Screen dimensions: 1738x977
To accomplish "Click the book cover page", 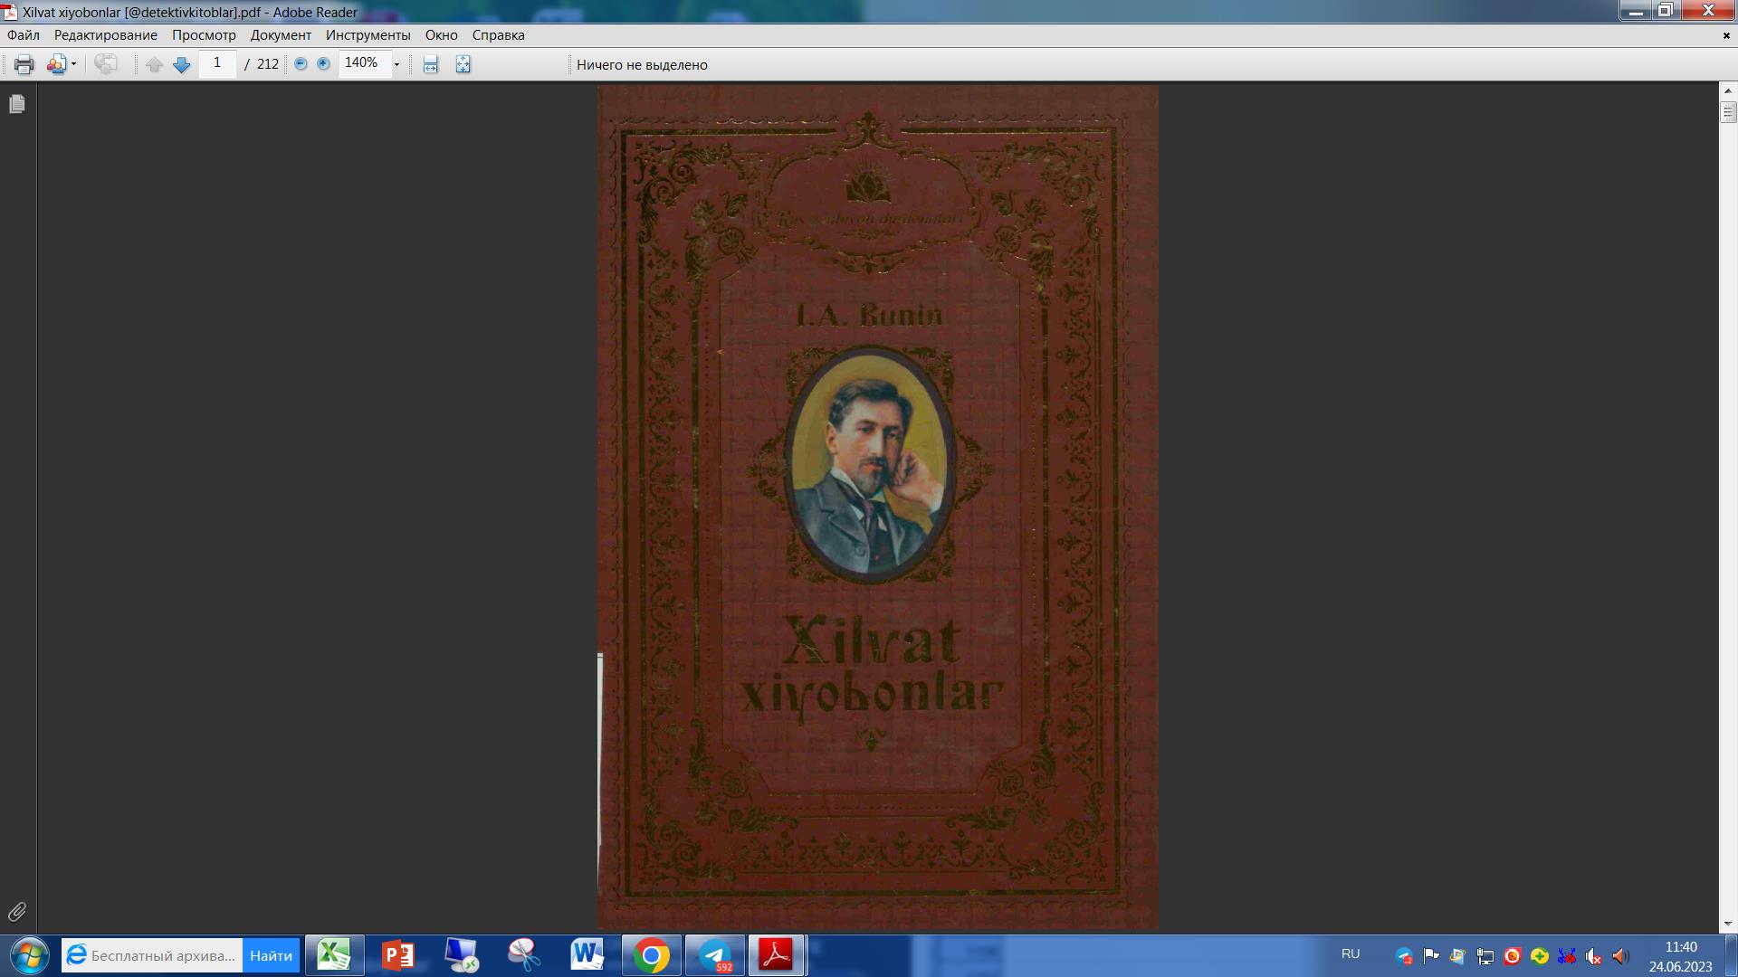I will click(877, 507).
